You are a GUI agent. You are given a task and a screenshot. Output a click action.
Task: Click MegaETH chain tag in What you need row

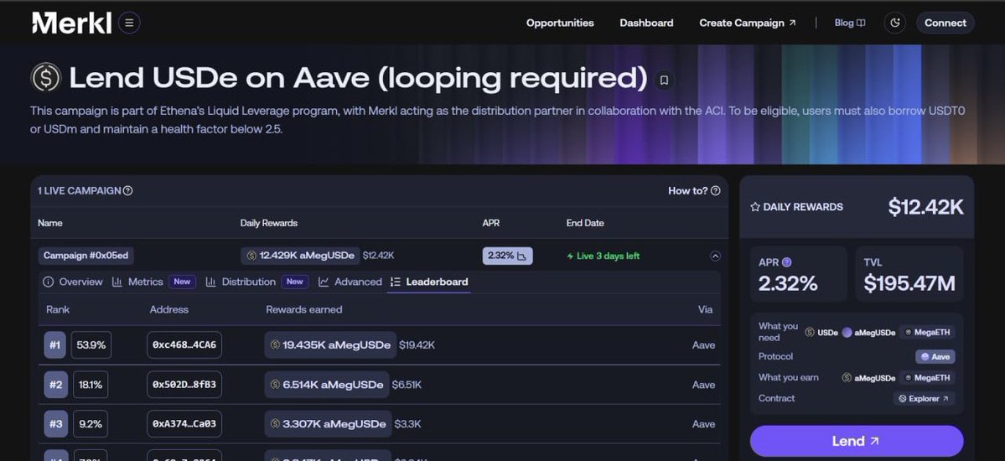(x=927, y=332)
